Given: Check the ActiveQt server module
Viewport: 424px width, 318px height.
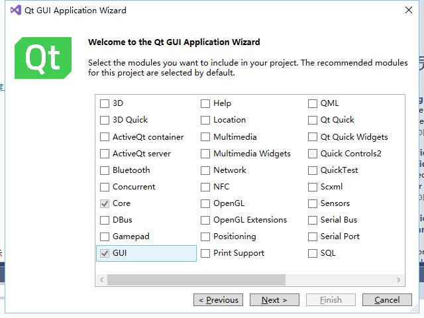Looking at the screenshot, I should (x=105, y=154).
